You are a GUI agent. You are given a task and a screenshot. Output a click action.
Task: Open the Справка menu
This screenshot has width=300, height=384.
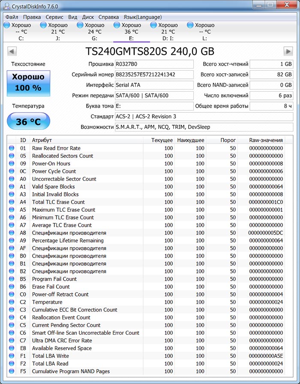(108, 17)
